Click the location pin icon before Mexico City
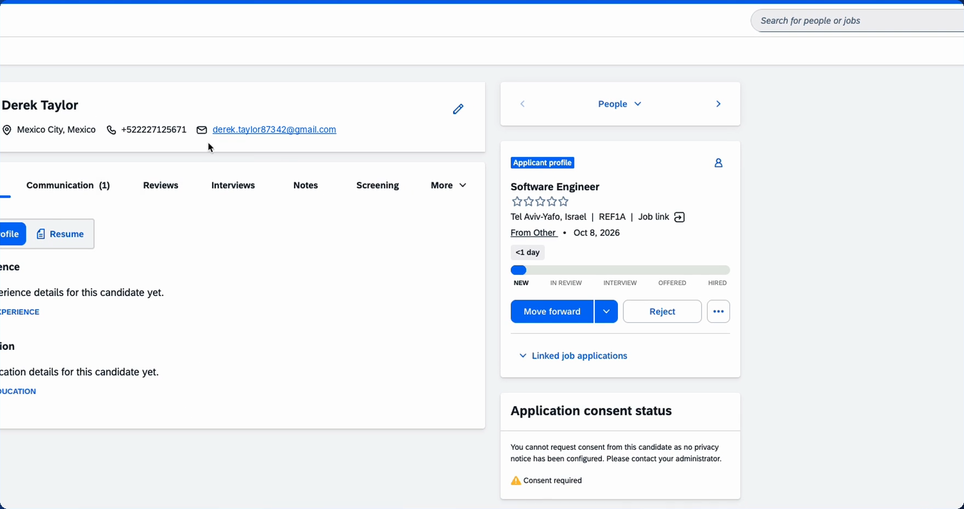Viewport: 964px width, 509px height. click(7, 130)
